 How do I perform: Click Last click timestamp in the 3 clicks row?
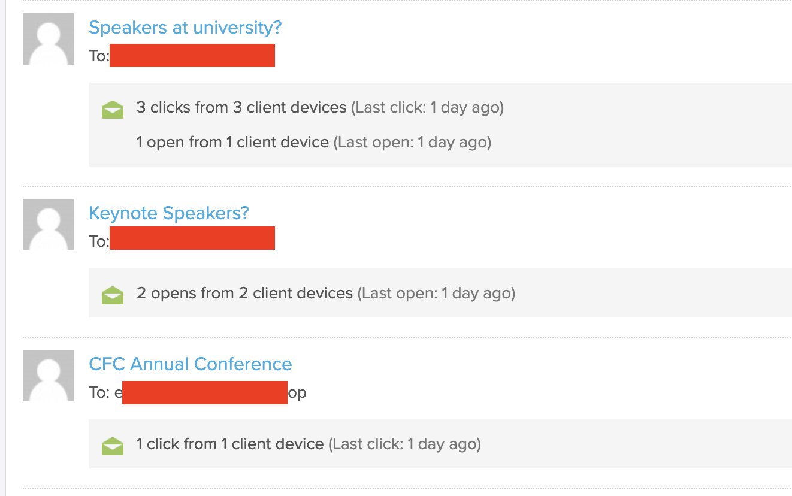[x=427, y=108]
